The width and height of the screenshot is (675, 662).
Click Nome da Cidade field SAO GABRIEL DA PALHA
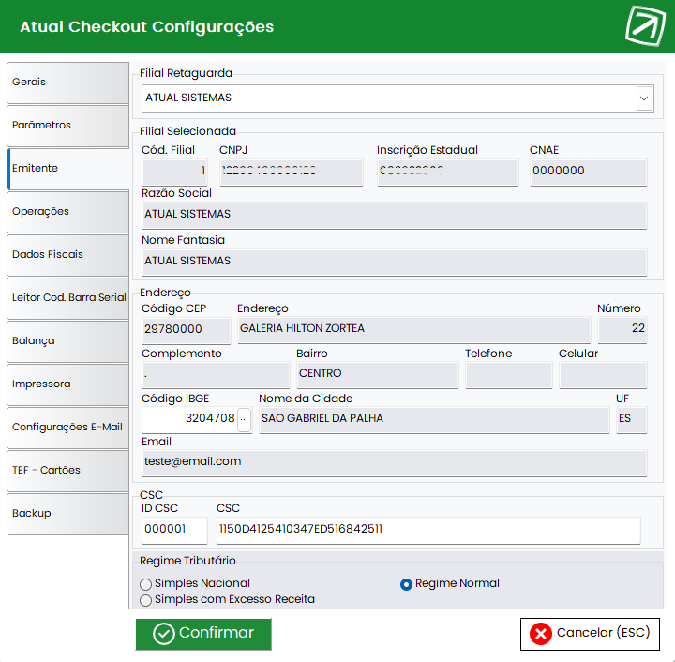434,420
